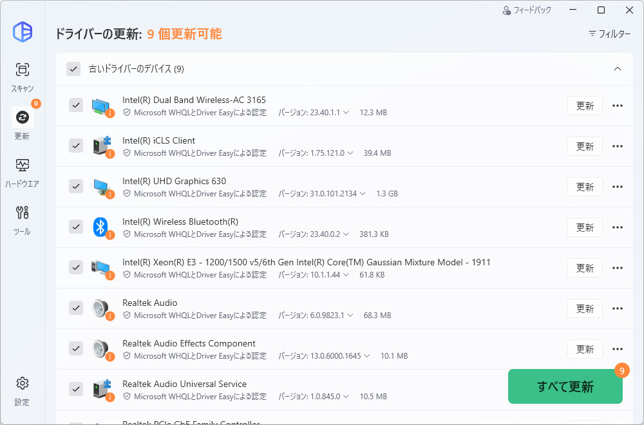The height and width of the screenshot is (425, 644).
Task: Open 設定 (Settings) in the sidebar
Action: click(x=22, y=391)
